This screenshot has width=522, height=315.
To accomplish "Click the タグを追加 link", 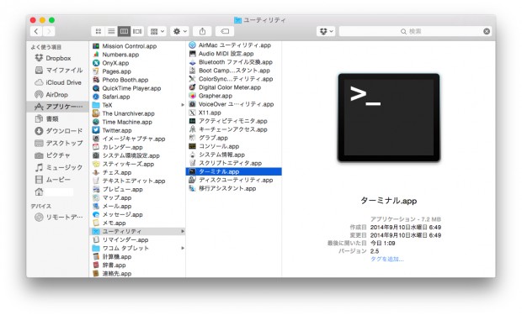I will (x=386, y=260).
